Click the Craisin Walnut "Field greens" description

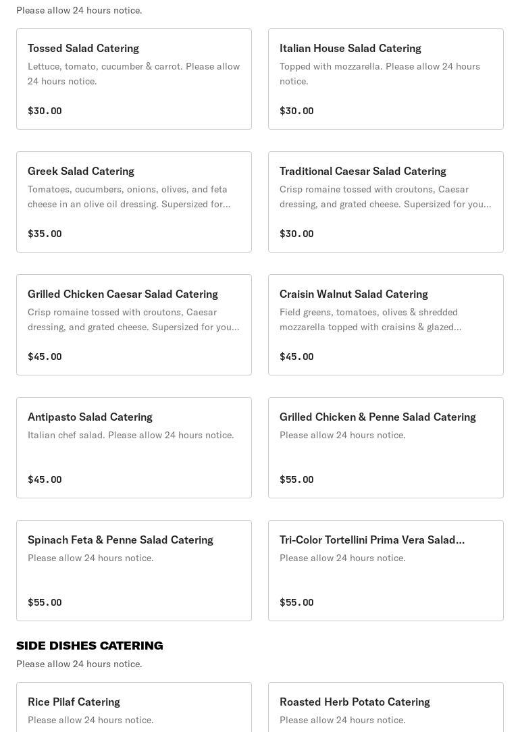tap(370, 319)
